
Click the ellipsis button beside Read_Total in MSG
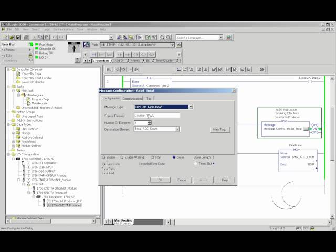tap(306, 129)
